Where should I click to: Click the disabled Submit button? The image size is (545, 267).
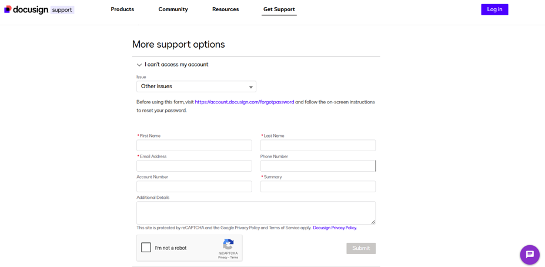click(361, 248)
